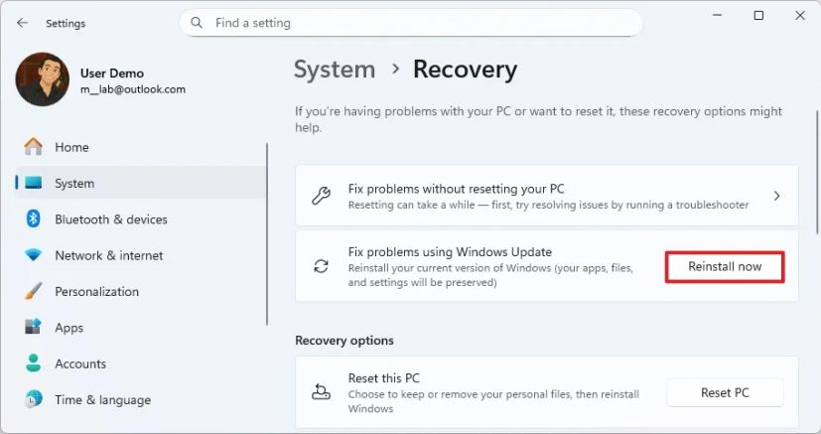Image resolution: width=821 pixels, height=434 pixels.
Task: Click m_lab@outlook.com email text
Action: click(x=133, y=89)
